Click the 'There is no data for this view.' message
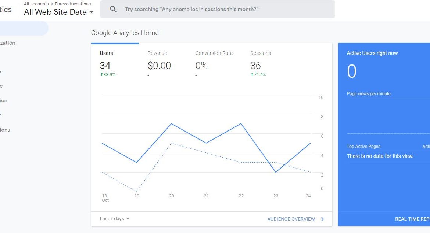The image size is (430, 233). (380, 156)
